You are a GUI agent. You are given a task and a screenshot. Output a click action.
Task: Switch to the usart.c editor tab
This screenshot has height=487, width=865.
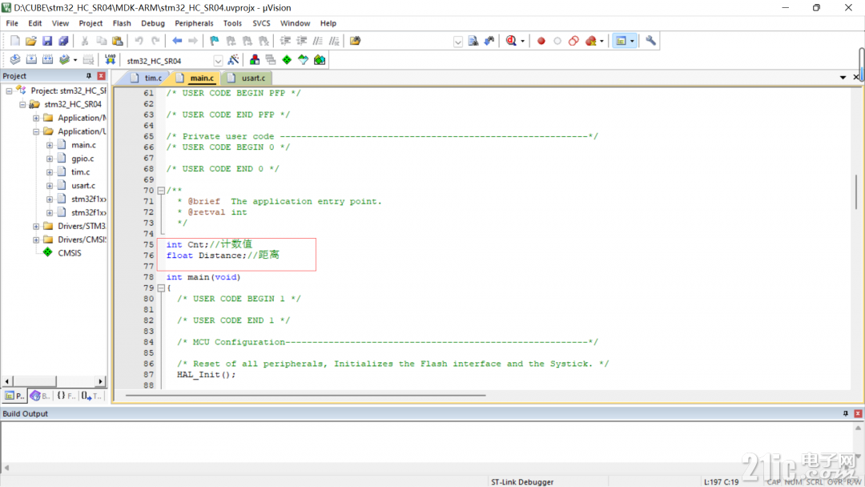click(247, 78)
